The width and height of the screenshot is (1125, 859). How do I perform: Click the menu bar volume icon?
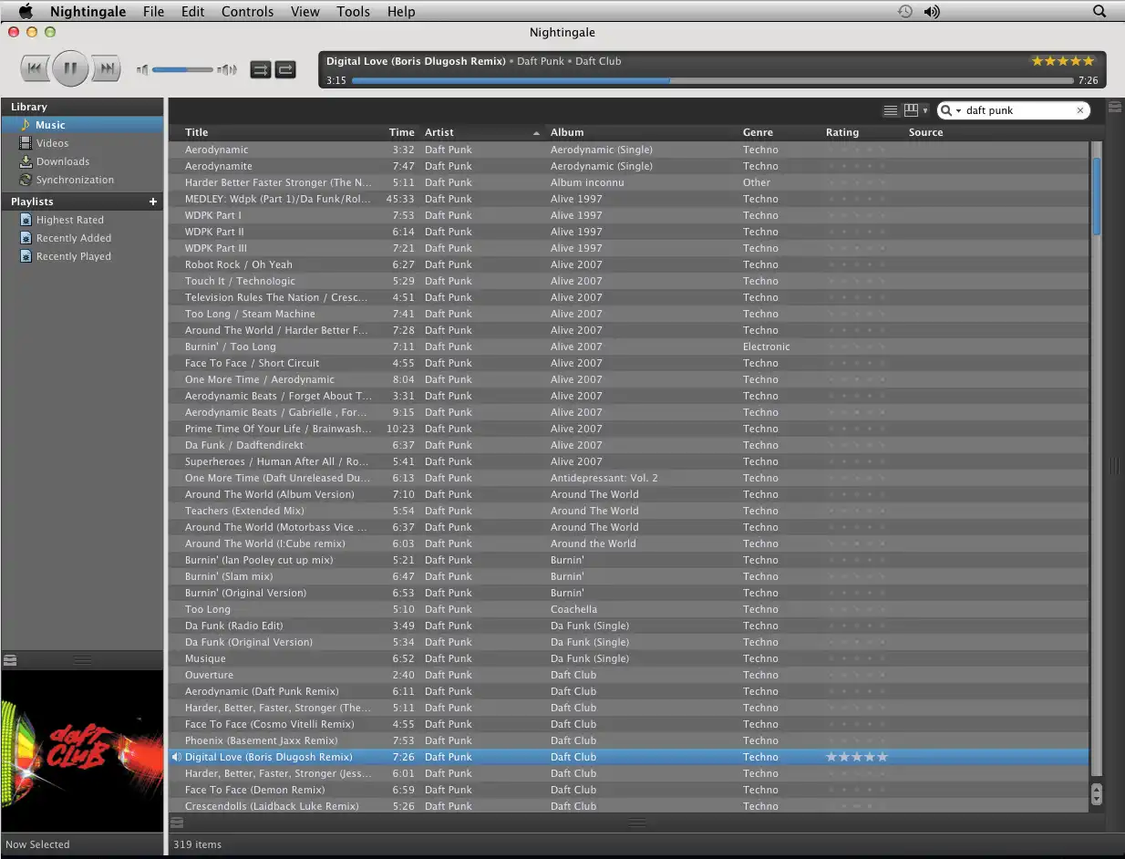[x=931, y=12]
